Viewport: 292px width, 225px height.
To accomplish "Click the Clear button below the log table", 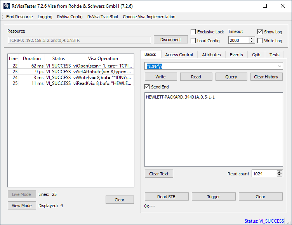I will pyautogui.click(x=120, y=199).
